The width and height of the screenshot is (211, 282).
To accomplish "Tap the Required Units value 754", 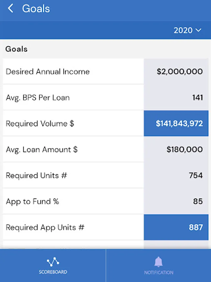I will pyautogui.click(x=176, y=175).
